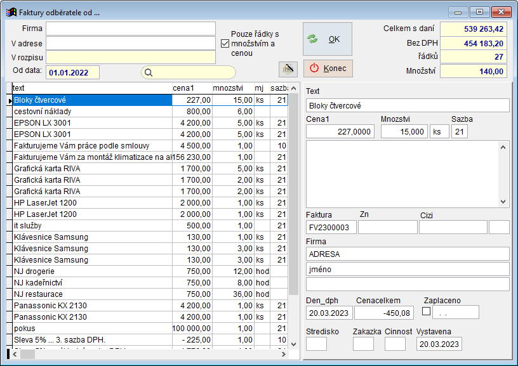Click the Cenacelkem field -450,08

[x=384, y=313]
